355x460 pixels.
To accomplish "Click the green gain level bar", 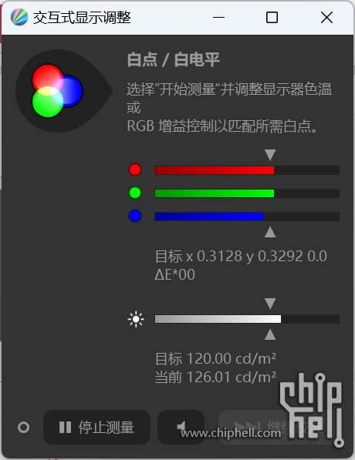I will (x=247, y=193).
